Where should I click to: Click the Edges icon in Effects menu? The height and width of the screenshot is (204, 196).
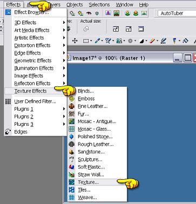pyautogui.click(x=8, y=132)
